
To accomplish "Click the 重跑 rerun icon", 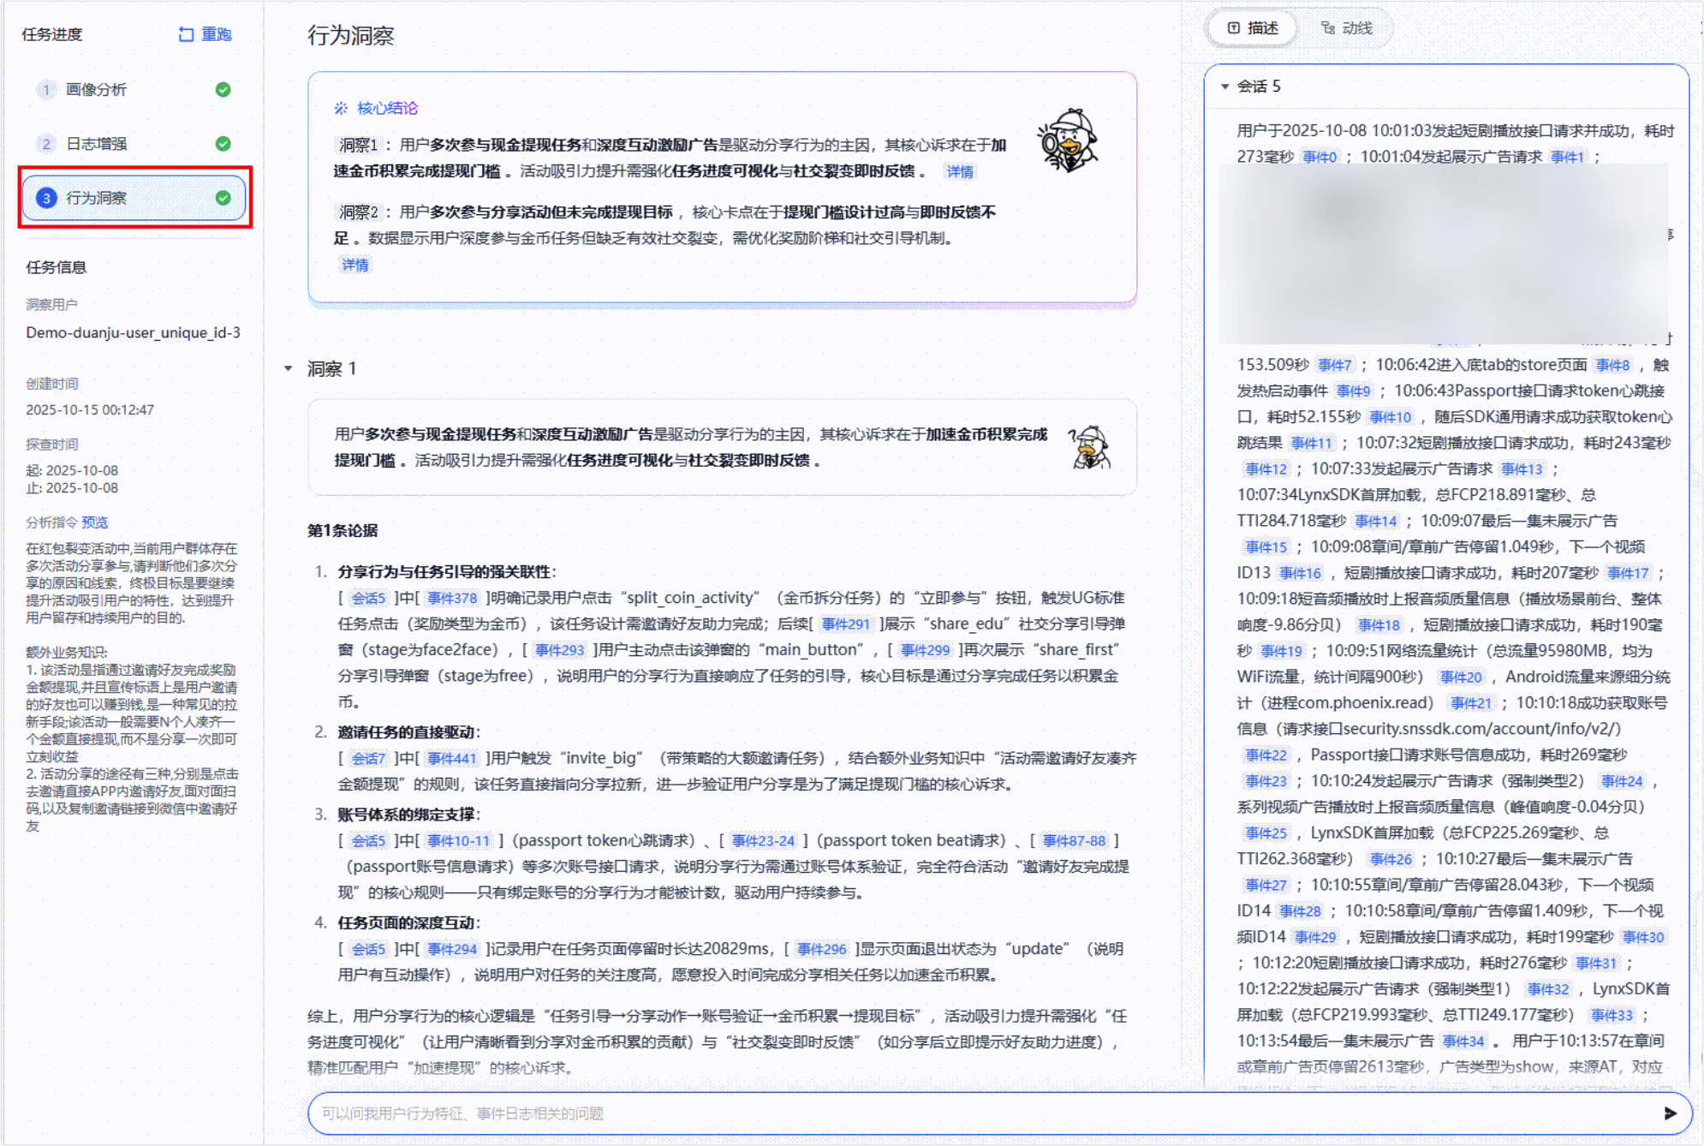I will pyautogui.click(x=186, y=34).
